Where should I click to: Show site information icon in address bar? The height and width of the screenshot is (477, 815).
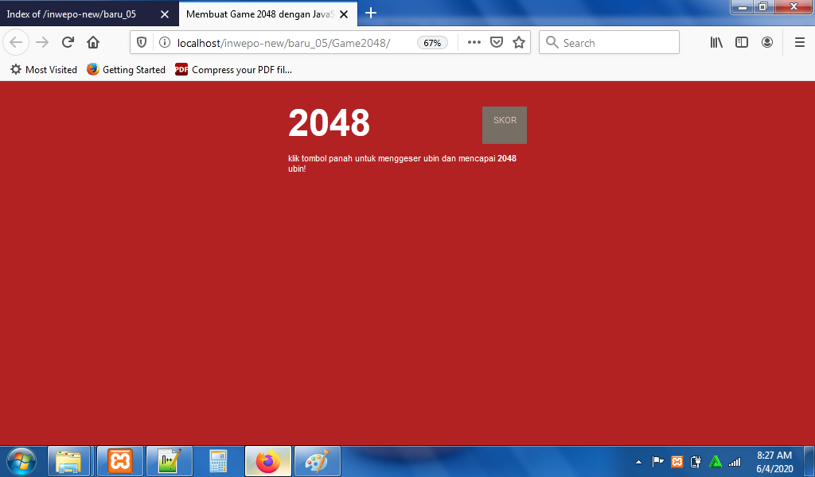point(164,43)
